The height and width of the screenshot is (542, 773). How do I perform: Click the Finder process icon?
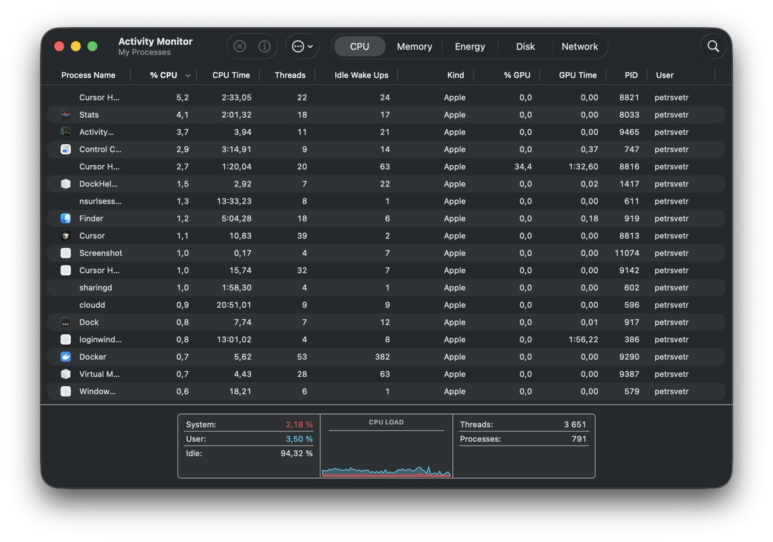tap(66, 218)
